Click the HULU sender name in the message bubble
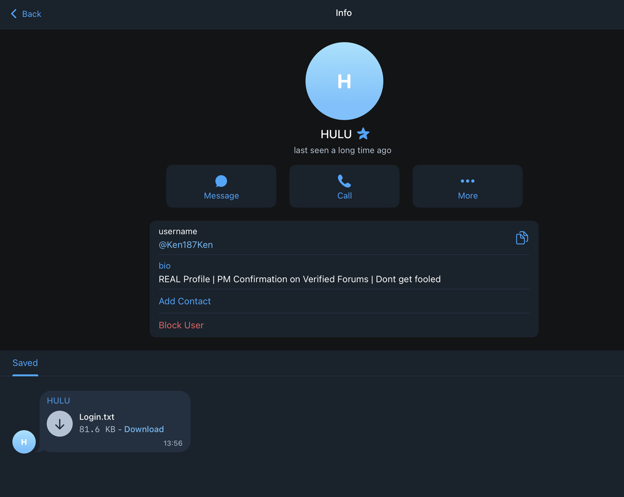 coord(58,400)
